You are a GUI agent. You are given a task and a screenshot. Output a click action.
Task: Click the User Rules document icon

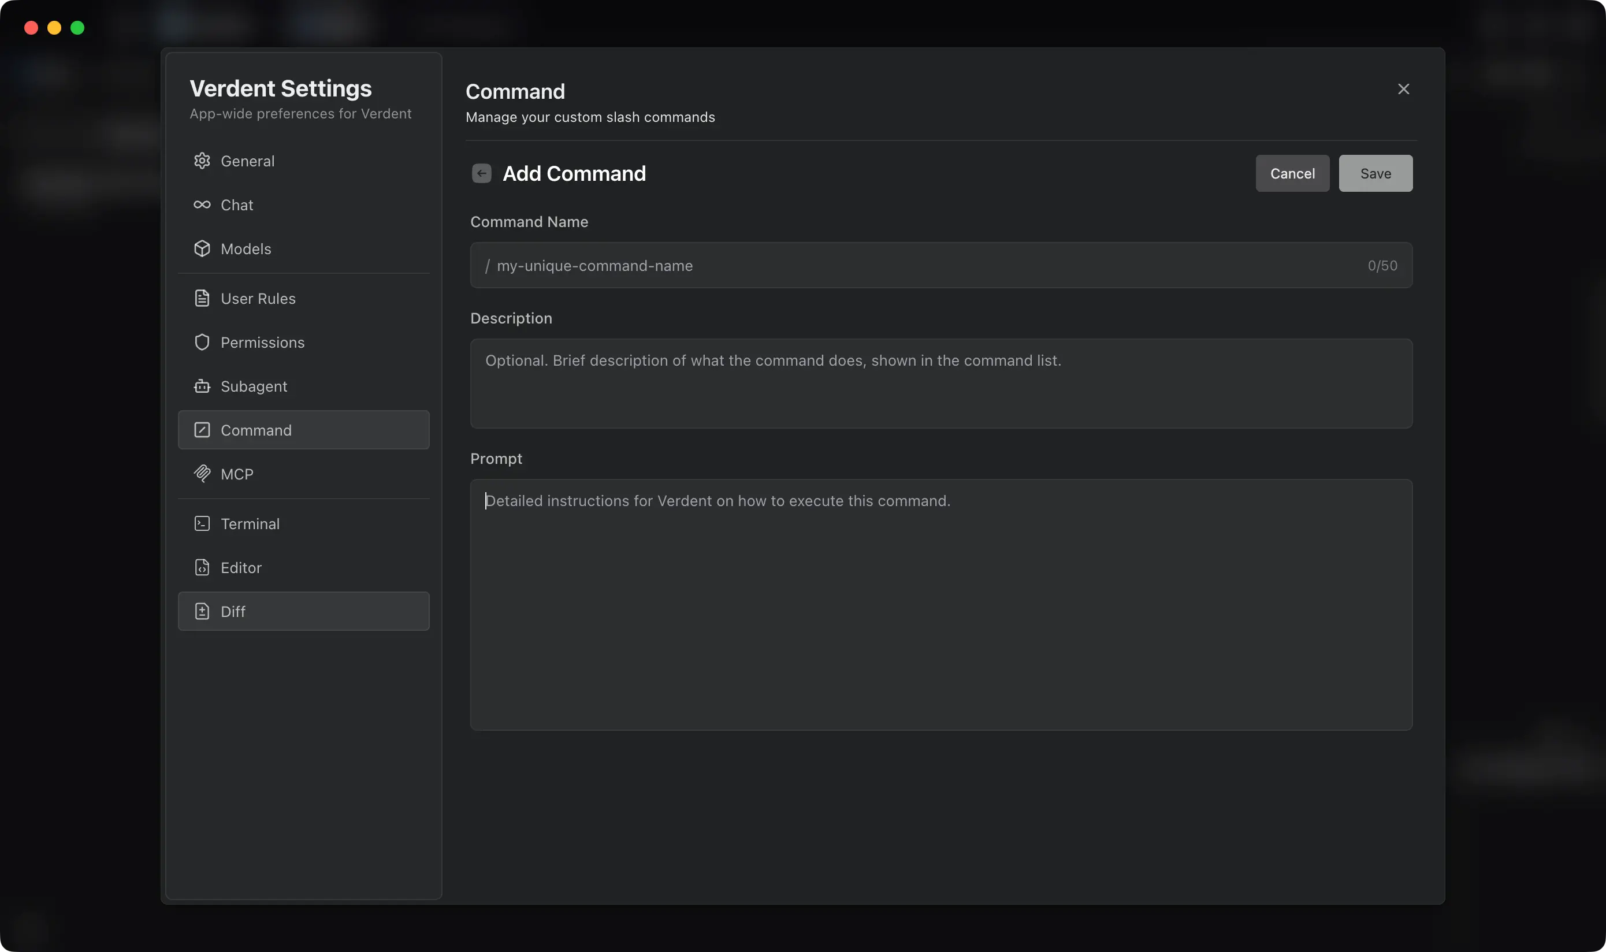click(x=202, y=298)
